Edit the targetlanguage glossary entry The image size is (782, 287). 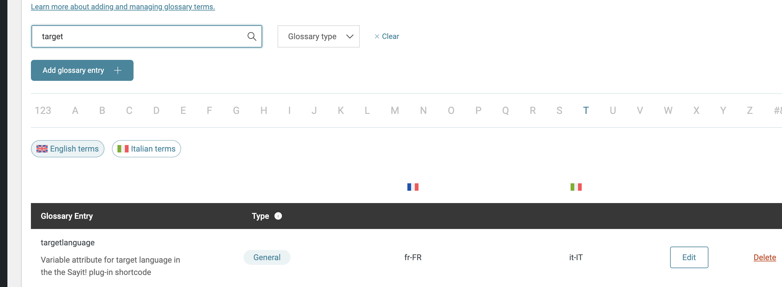tap(689, 257)
